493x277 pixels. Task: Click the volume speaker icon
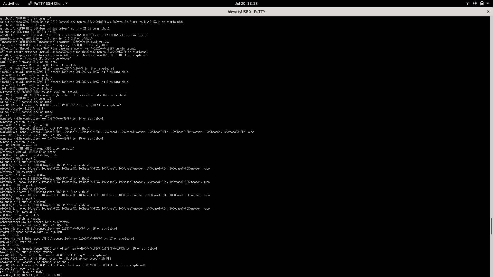pos(475,3)
